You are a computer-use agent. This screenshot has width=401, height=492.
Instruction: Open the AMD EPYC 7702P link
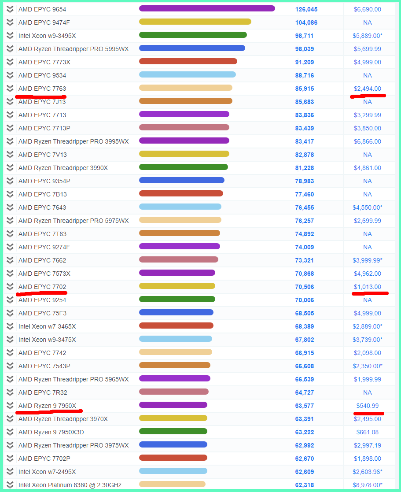[44, 459]
